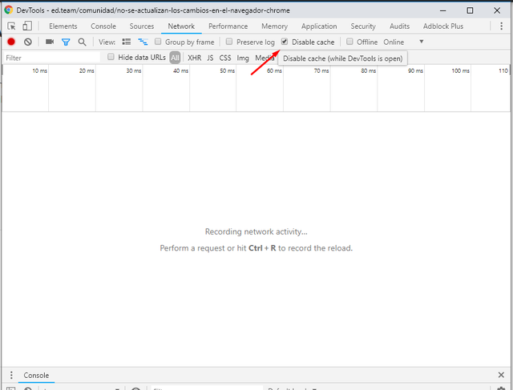Enable the Preserve log checkbox

pyautogui.click(x=229, y=42)
